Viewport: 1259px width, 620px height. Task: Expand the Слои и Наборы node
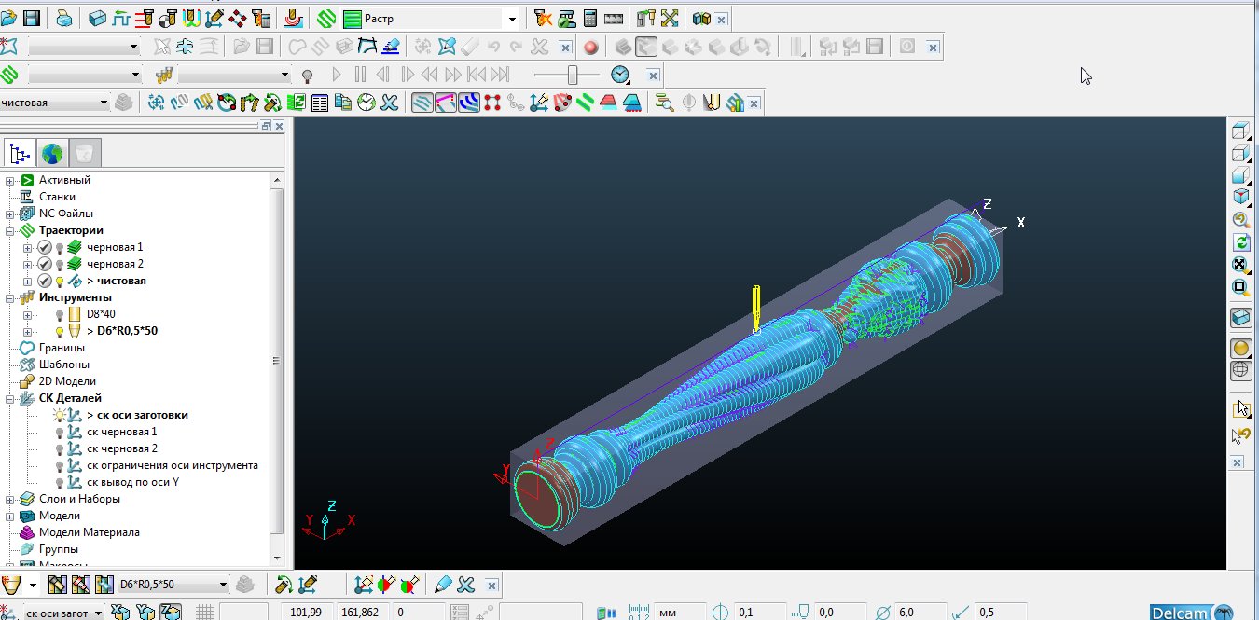tap(10, 500)
